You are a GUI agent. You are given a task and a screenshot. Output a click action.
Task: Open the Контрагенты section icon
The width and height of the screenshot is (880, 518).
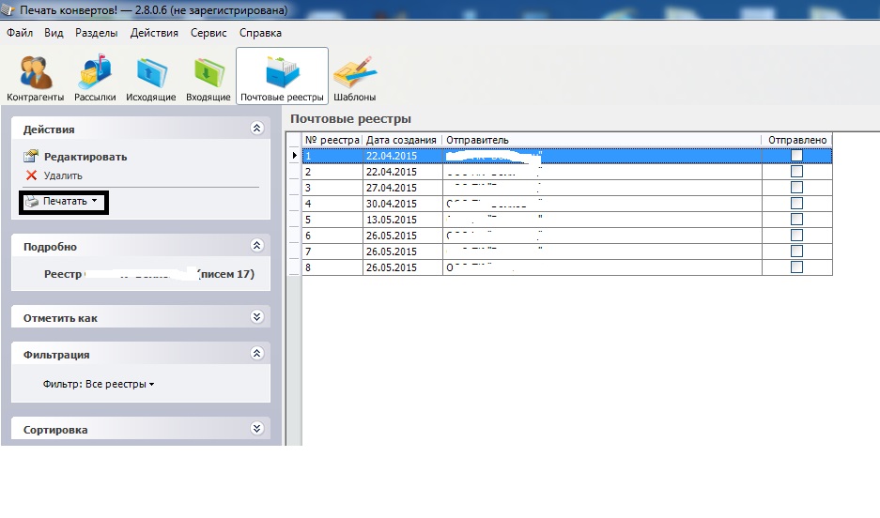point(36,74)
